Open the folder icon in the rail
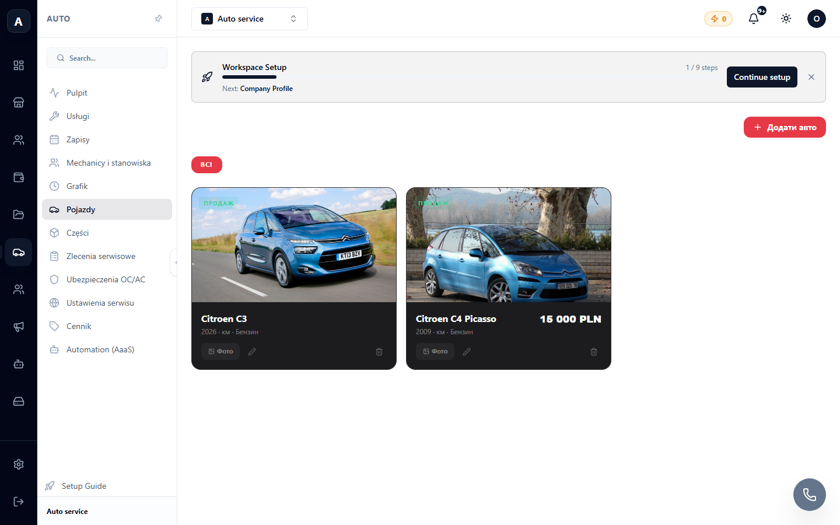The height and width of the screenshot is (525, 840). [x=19, y=215]
